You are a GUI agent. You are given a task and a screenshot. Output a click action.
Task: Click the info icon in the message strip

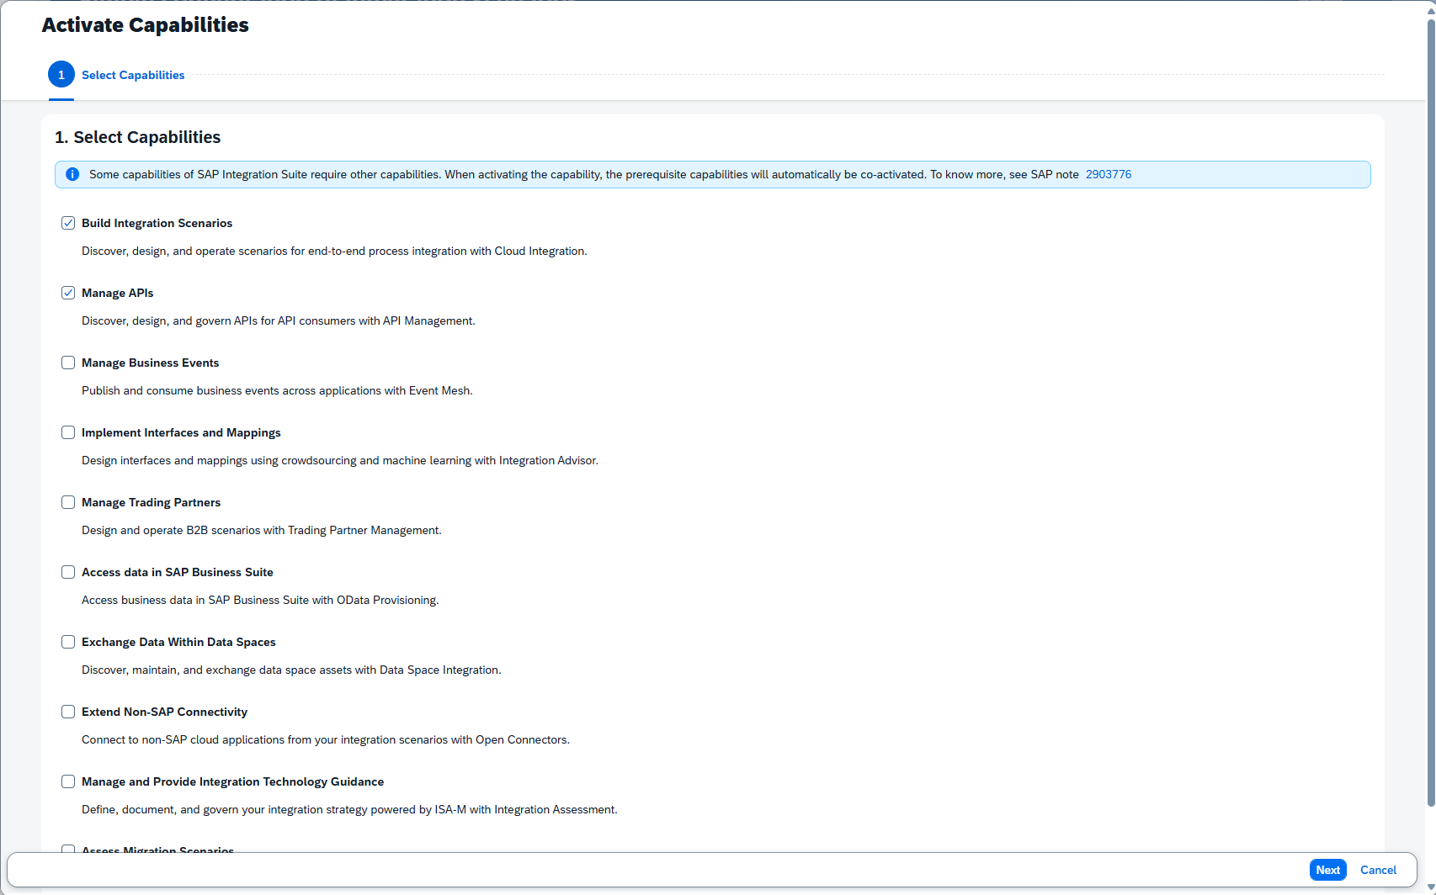(72, 174)
